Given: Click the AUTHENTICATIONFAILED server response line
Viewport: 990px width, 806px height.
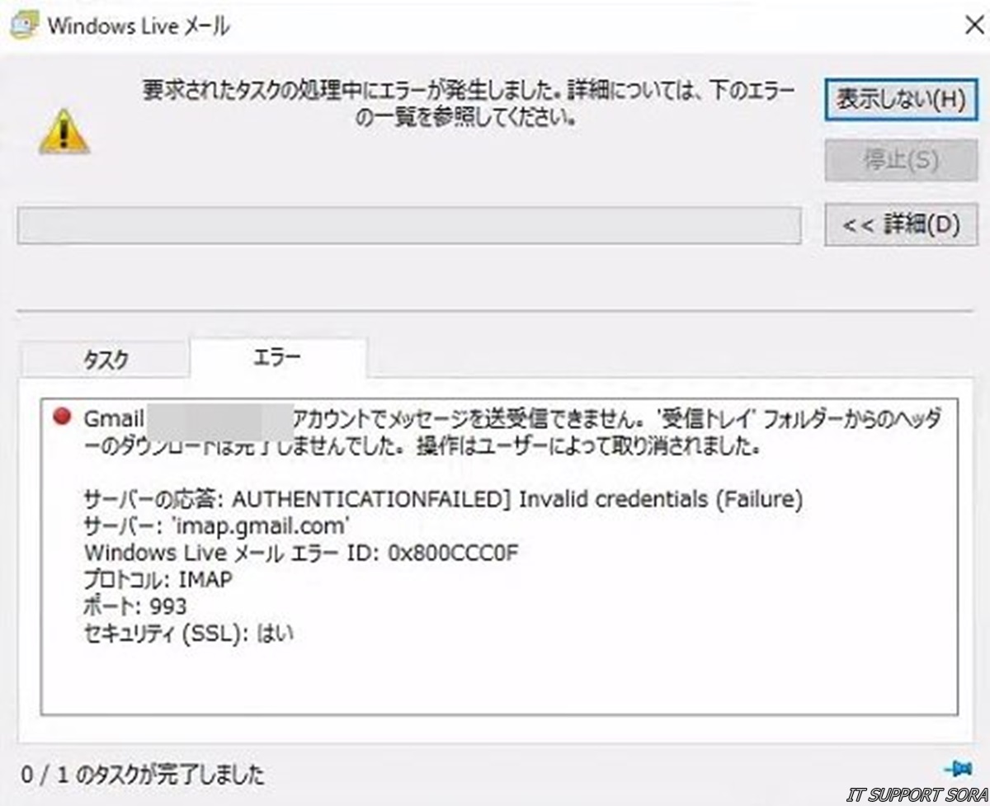Looking at the screenshot, I should [443, 498].
